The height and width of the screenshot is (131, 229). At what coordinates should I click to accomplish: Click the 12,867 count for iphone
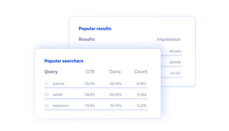141,84
